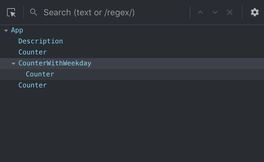Select the Counter directly below Description

pos(32,52)
